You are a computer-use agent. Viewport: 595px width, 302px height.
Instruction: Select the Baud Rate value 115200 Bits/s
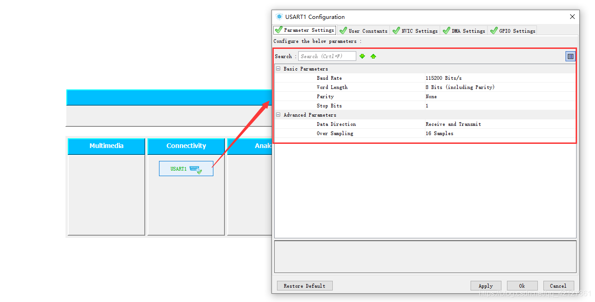coord(443,78)
